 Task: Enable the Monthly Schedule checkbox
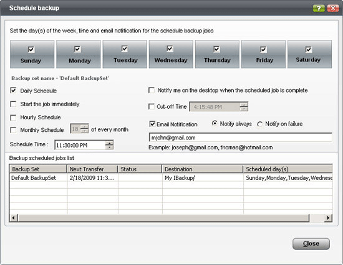coord(13,130)
